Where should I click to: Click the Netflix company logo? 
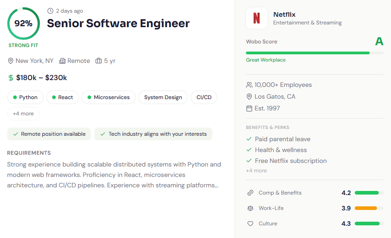click(x=257, y=18)
